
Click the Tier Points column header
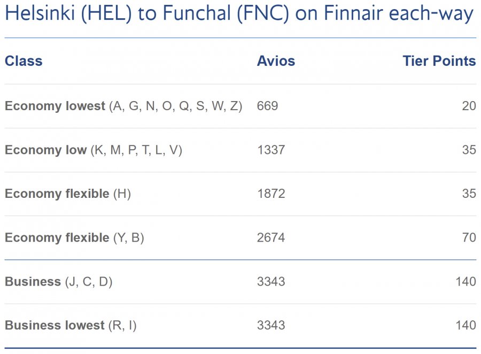click(439, 61)
